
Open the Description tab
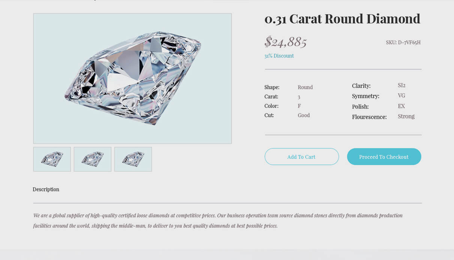(x=46, y=189)
